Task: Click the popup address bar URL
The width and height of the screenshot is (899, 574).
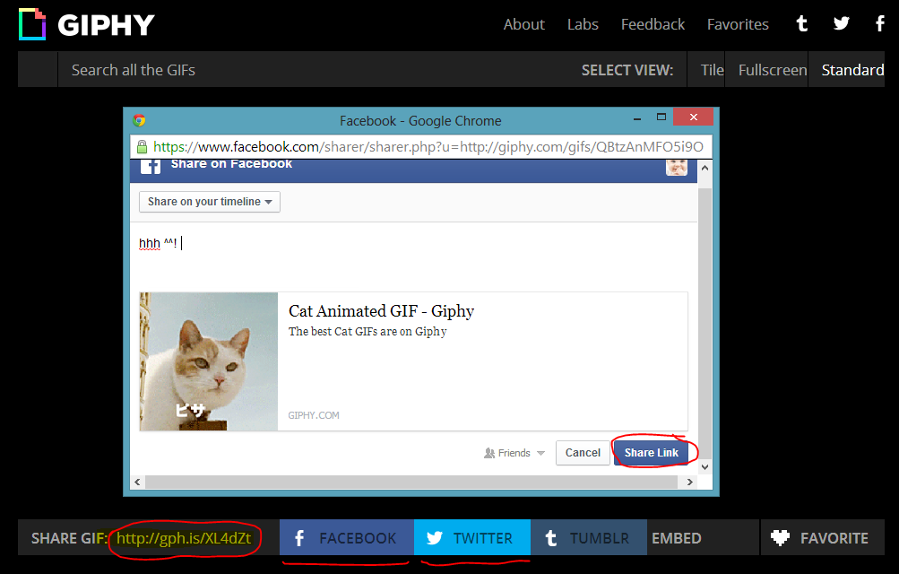Action: coord(428,147)
